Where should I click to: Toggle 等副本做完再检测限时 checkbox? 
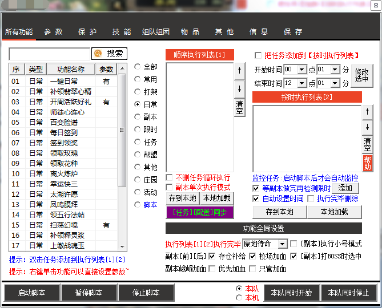[256, 188]
